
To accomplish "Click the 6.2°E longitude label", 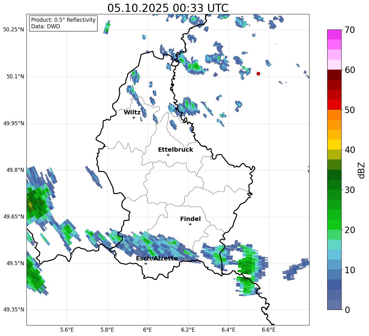I will (188, 330).
